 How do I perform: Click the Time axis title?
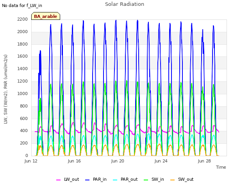coord(221,167)
